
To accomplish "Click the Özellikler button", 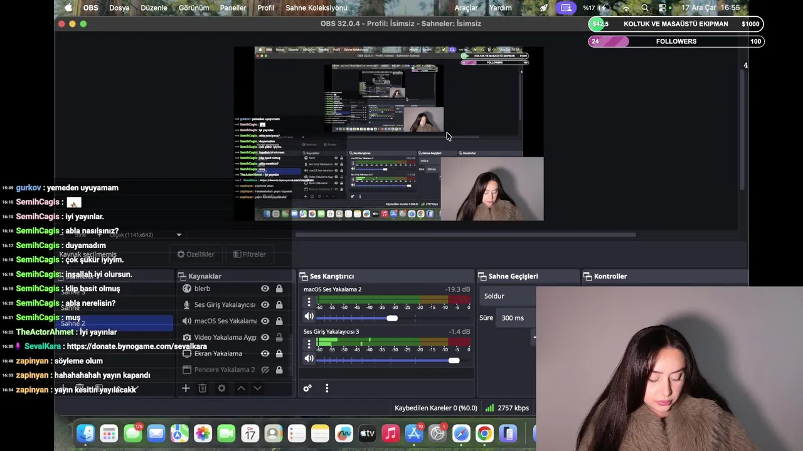I will (196, 254).
